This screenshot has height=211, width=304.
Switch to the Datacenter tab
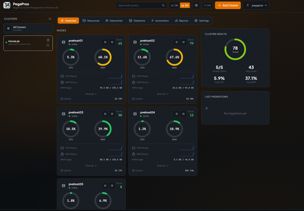pyautogui.click(x=114, y=21)
